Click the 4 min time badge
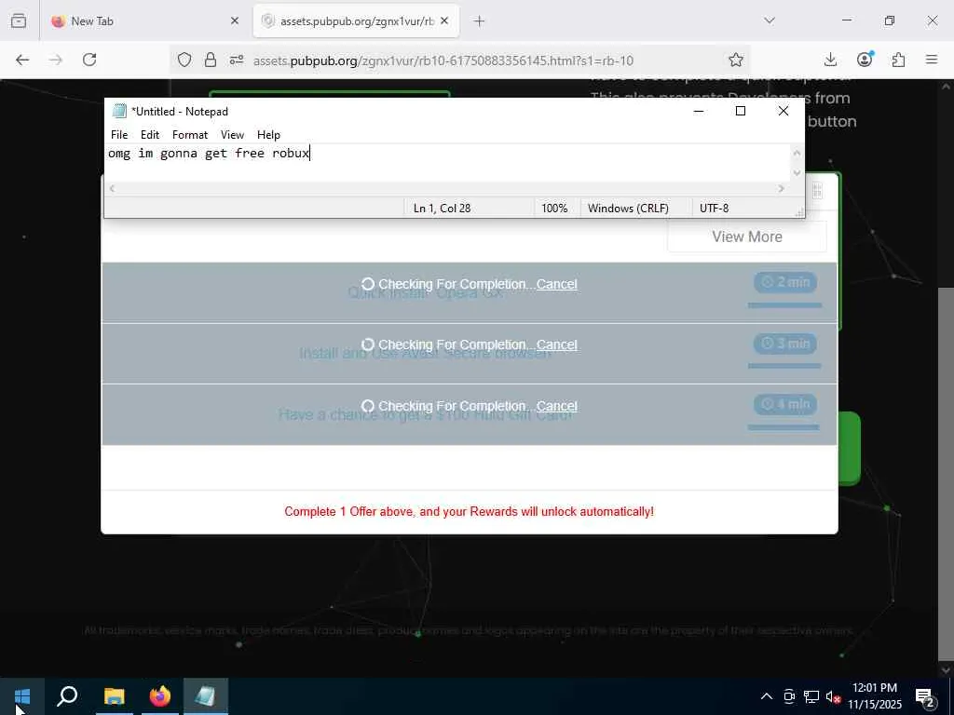 coord(785,404)
